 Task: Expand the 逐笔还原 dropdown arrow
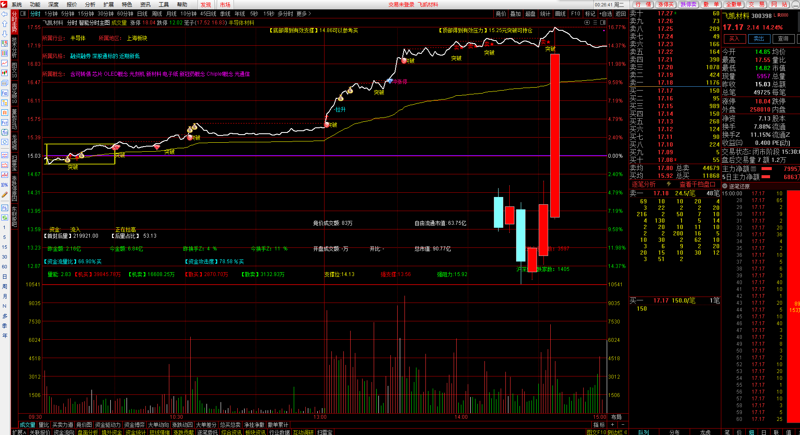[x=725, y=186]
